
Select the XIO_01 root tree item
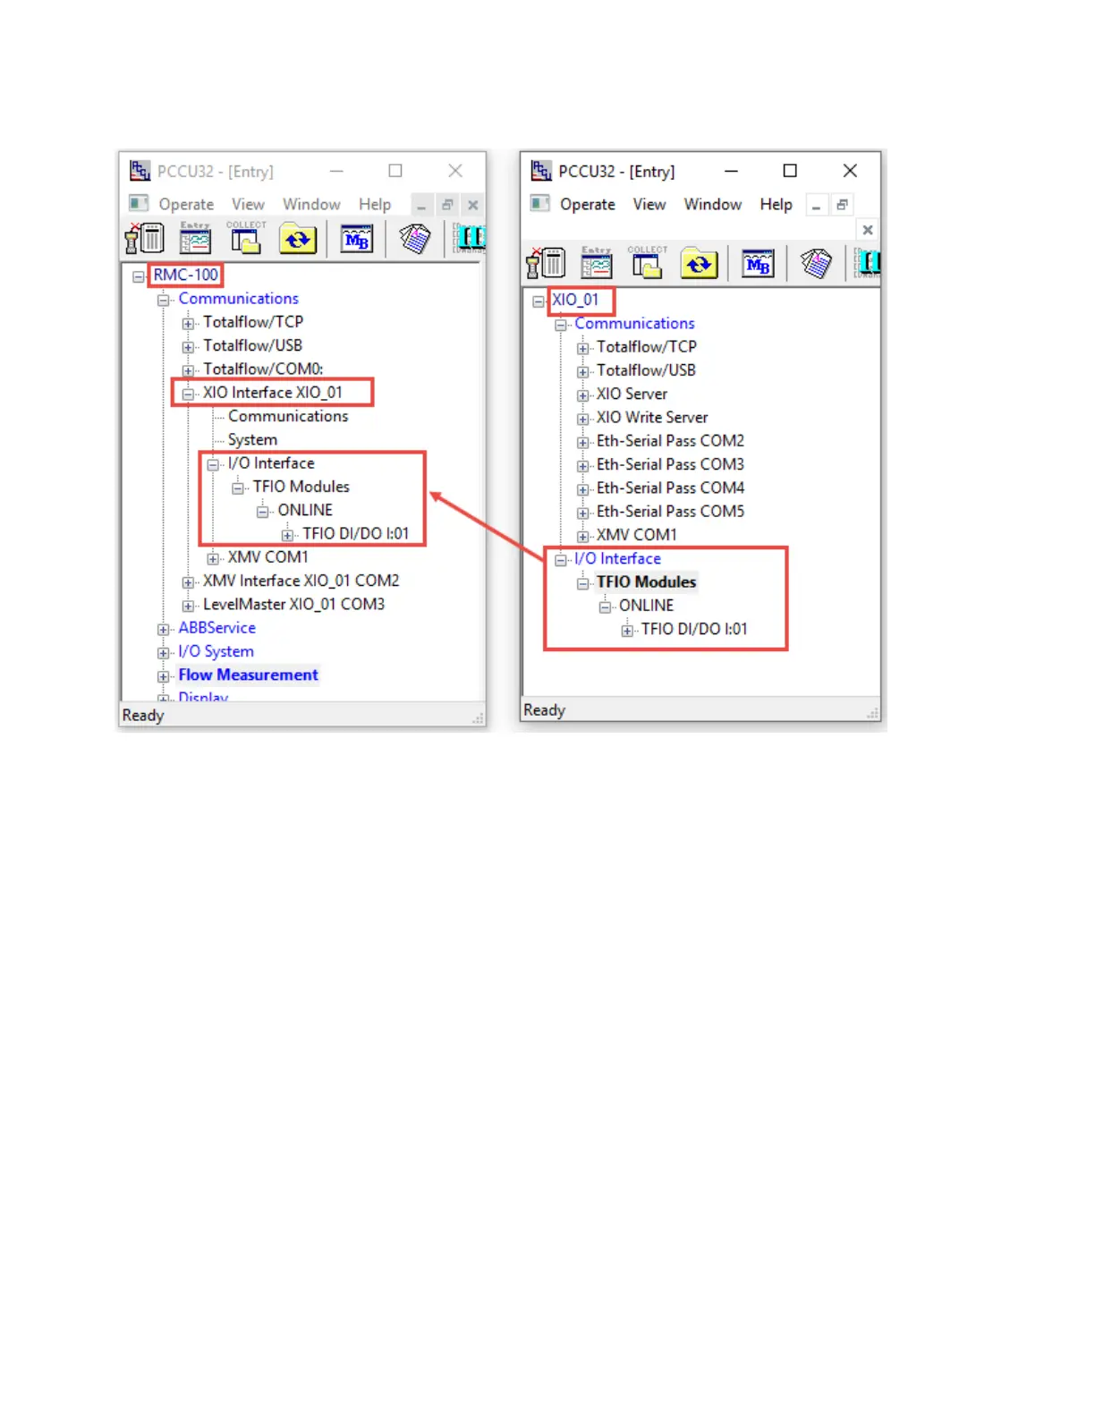(x=575, y=300)
